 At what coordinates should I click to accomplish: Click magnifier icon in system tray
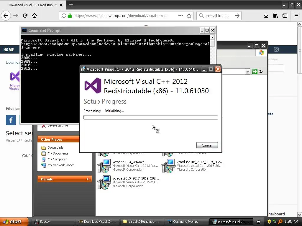[280, 222]
